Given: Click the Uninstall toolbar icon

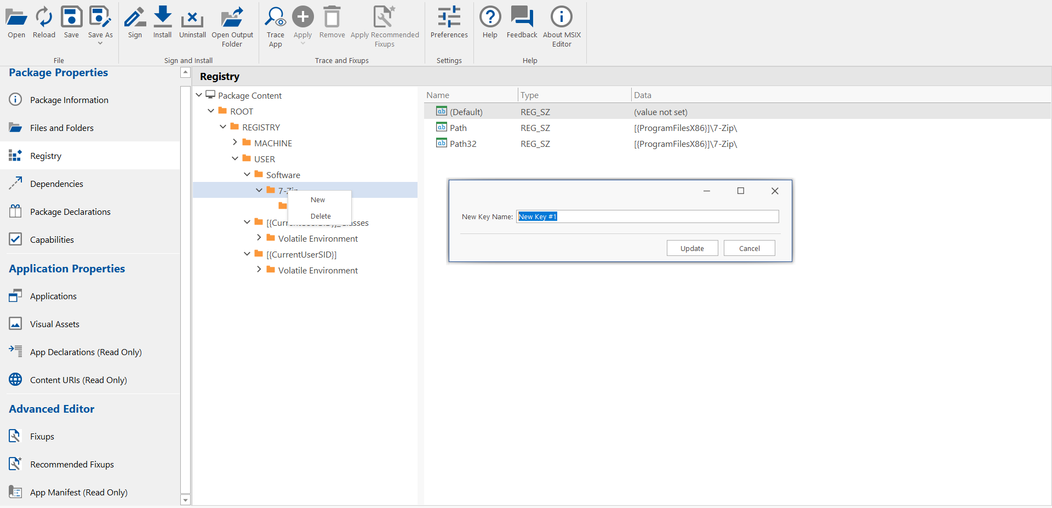Looking at the screenshot, I should [192, 18].
